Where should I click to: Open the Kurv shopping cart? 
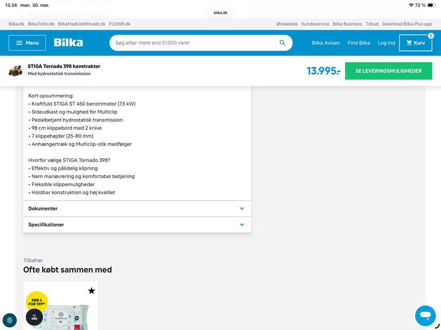pos(415,43)
